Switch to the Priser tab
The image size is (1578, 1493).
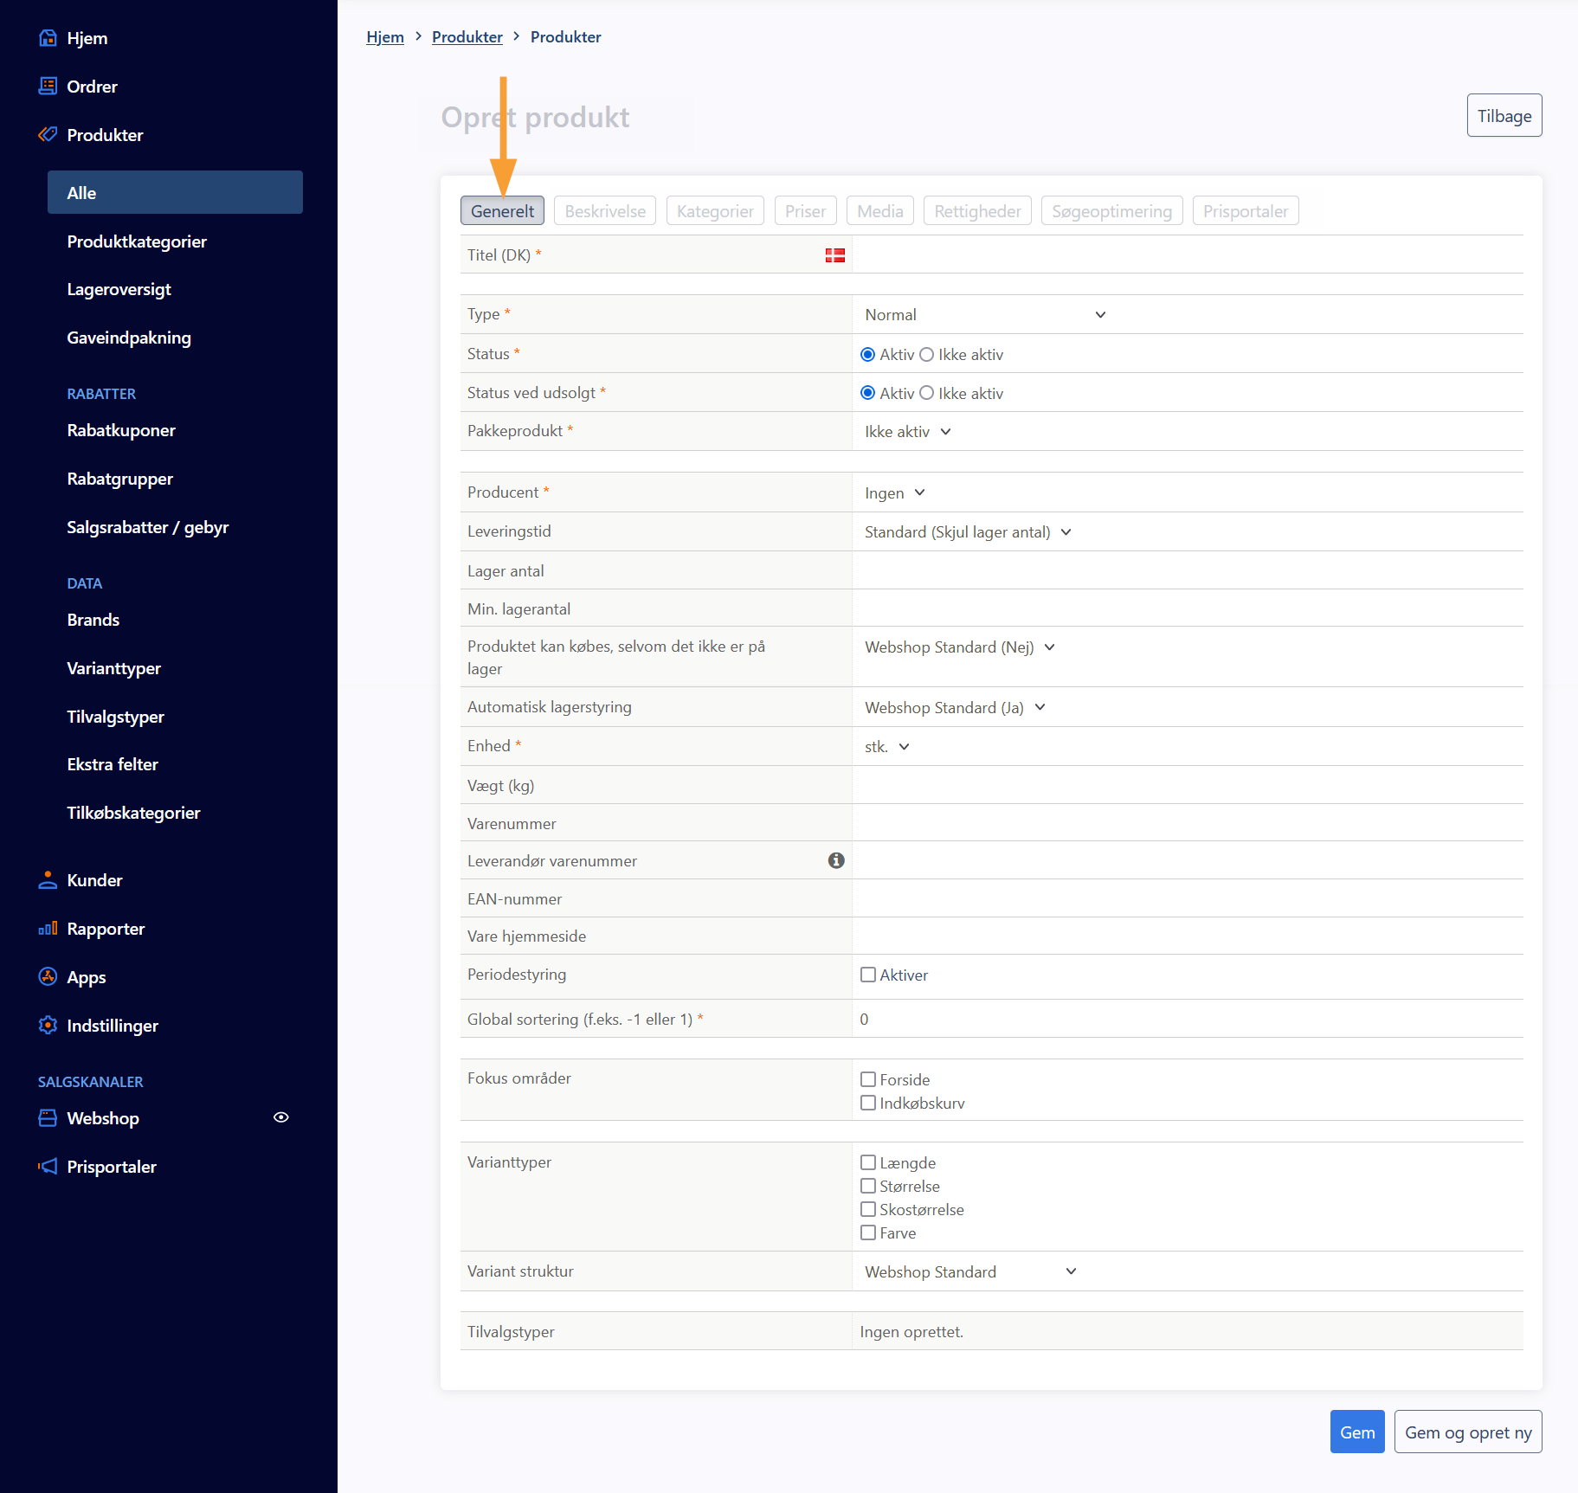(x=805, y=211)
